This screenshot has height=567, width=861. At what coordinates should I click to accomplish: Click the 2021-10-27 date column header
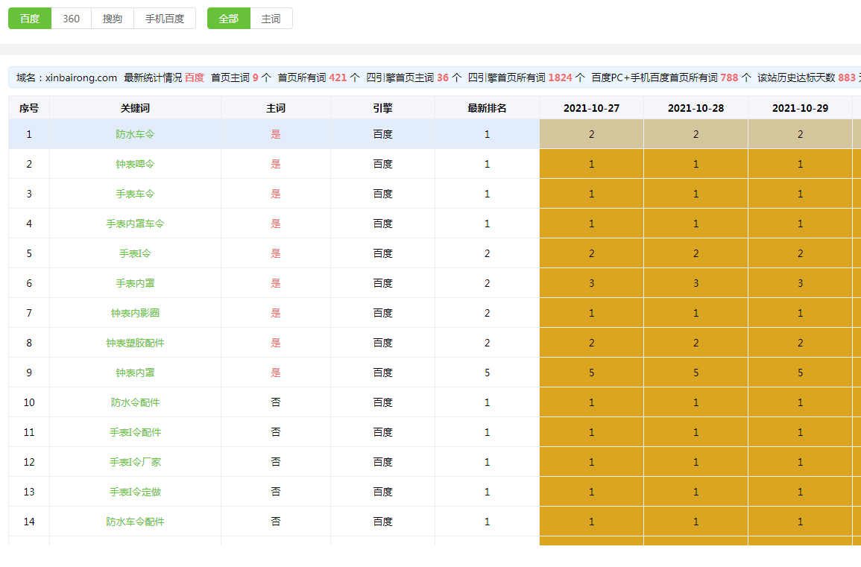coord(591,108)
